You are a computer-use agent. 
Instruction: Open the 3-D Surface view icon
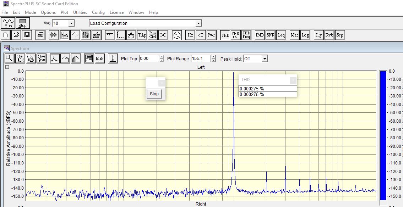tap(96, 35)
